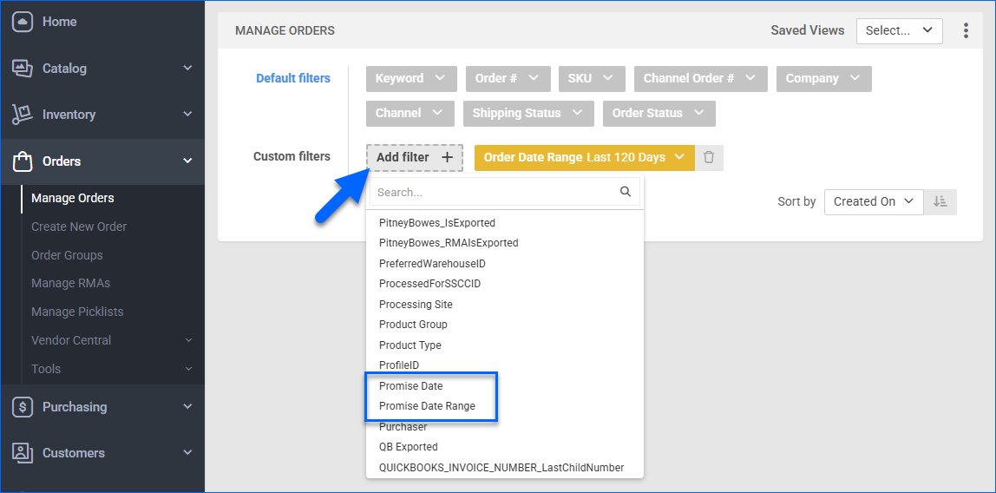Open the Saved Views Select dropdown
The height and width of the screenshot is (493, 996).
899,30
